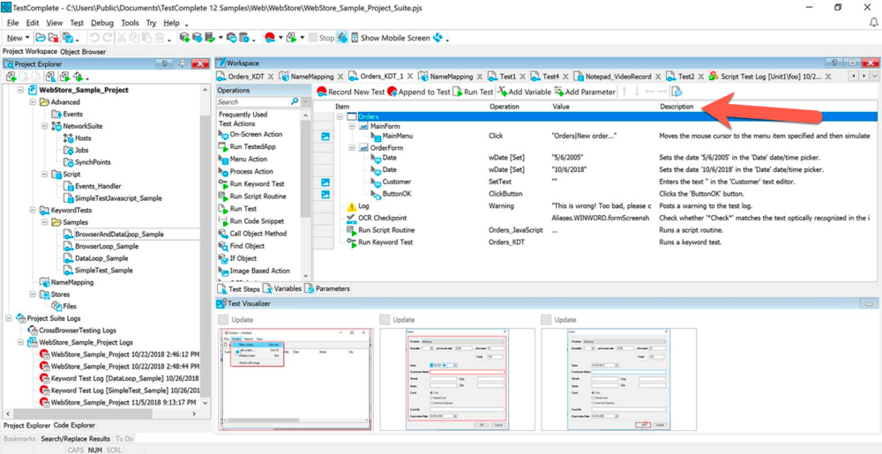Collapse the Advanced folder node
Screen dimensions: 882x454
(x=32, y=102)
